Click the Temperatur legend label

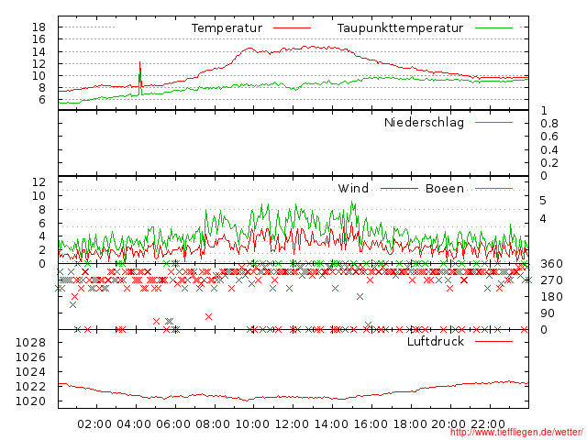[x=227, y=28]
